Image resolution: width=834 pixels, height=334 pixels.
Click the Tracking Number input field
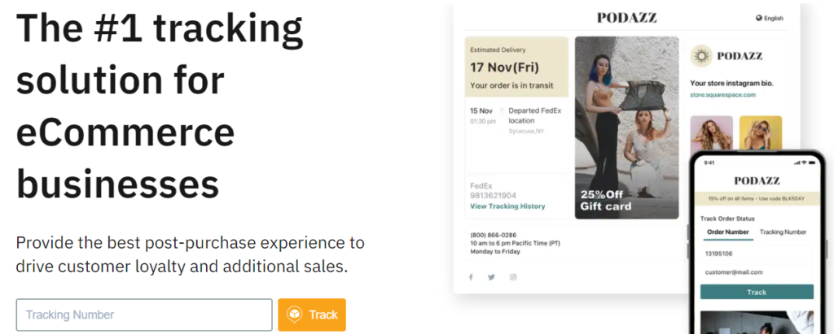tap(144, 314)
